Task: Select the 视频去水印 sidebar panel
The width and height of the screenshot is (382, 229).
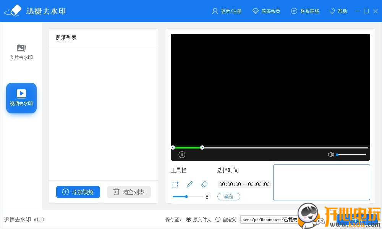Action: (21, 98)
